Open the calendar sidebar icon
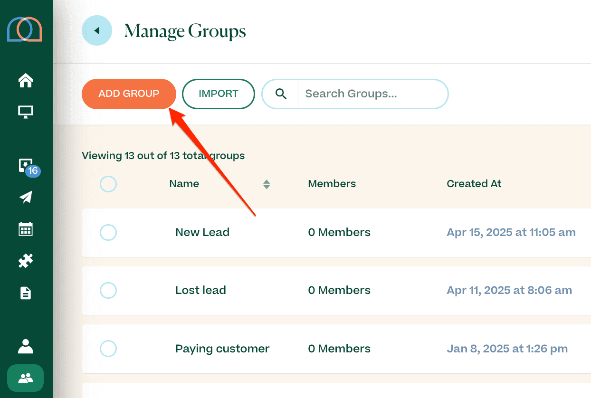 click(x=26, y=229)
